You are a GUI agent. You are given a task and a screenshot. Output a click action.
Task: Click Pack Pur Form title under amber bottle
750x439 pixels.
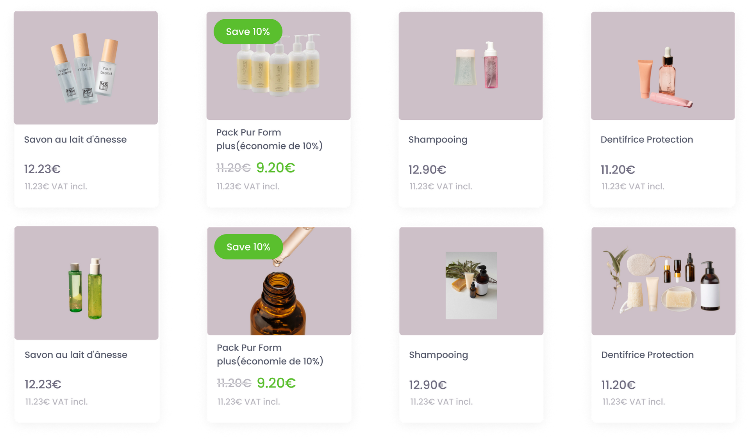[x=270, y=355]
